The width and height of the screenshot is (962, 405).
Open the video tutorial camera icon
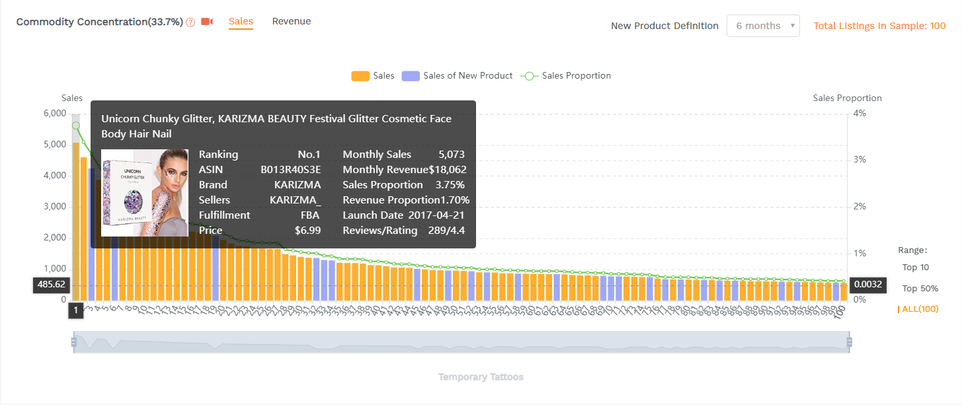[207, 22]
